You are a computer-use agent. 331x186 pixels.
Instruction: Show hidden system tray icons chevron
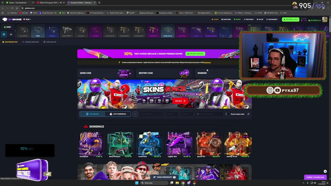[x=303, y=183]
